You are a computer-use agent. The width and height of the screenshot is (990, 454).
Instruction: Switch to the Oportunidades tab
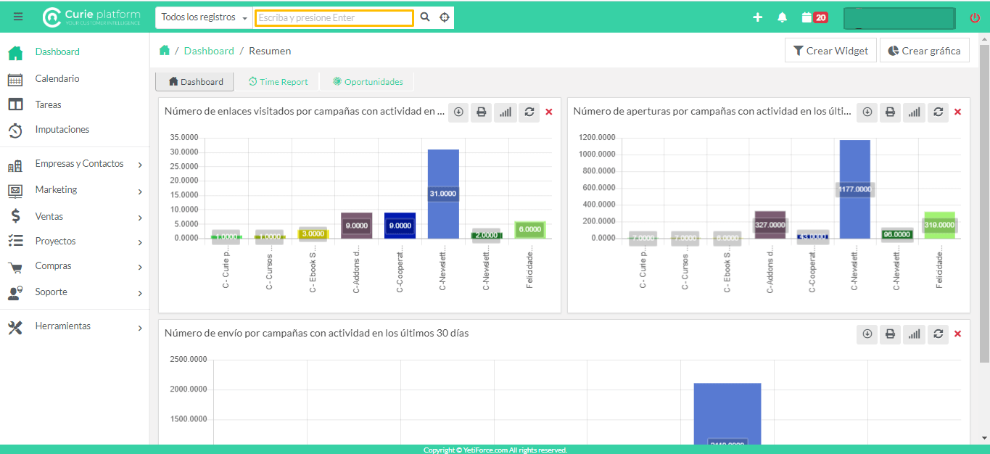(368, 82)
